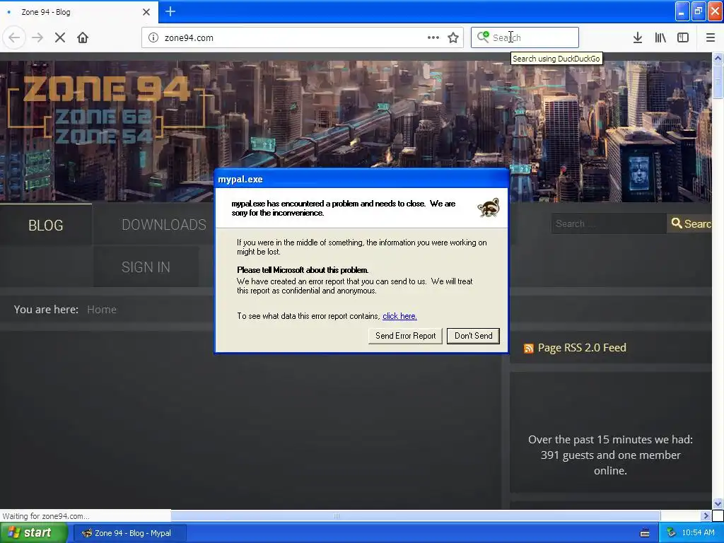The height and width of the screenshot is (543, 724).
Task: Click the Zone 94 logo banner
Action: [106, 108]
